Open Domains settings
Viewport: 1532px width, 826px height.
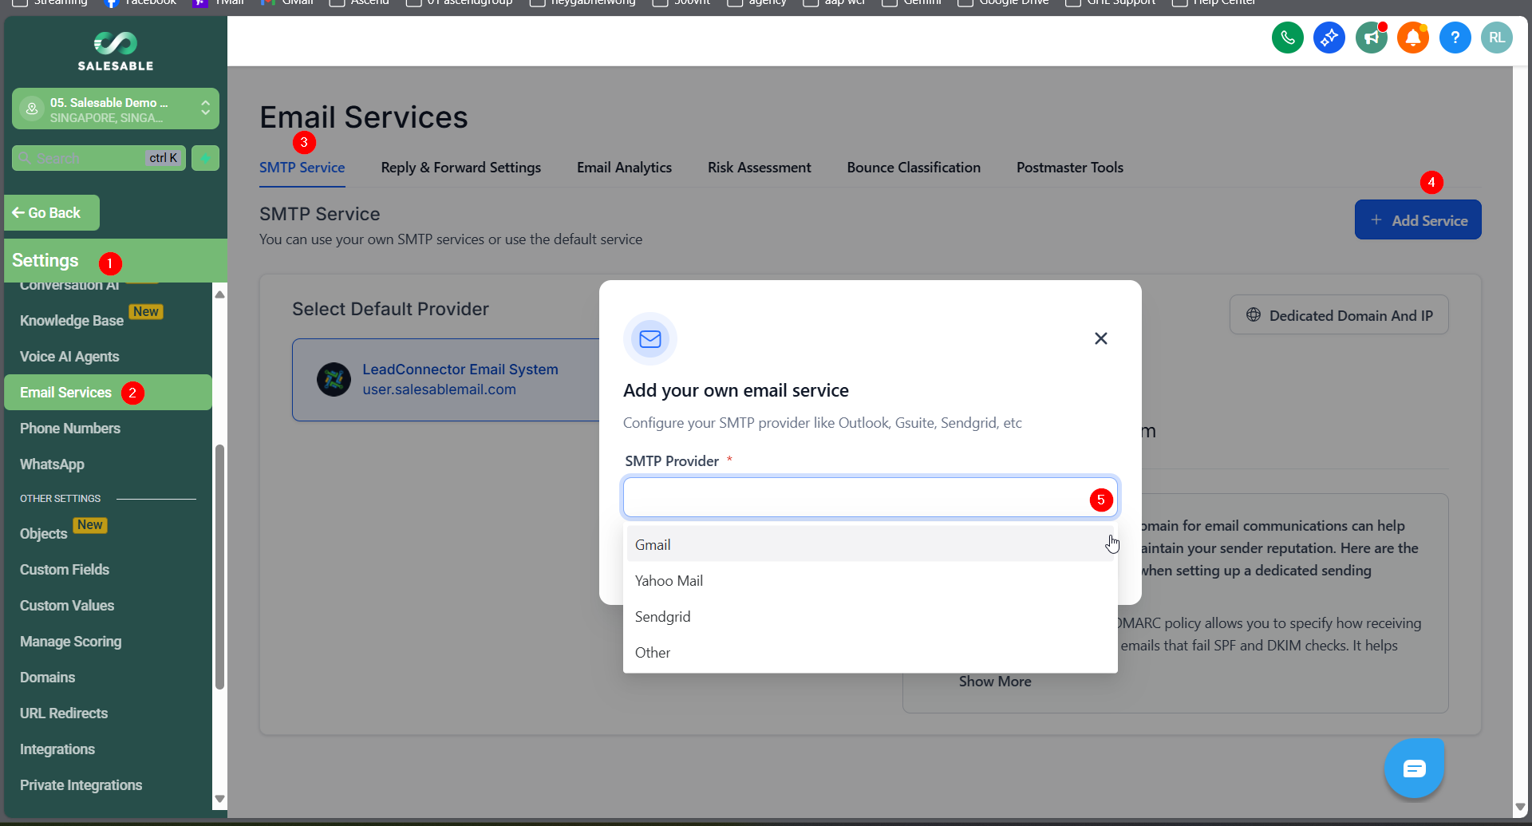click(x=48, y=678)
